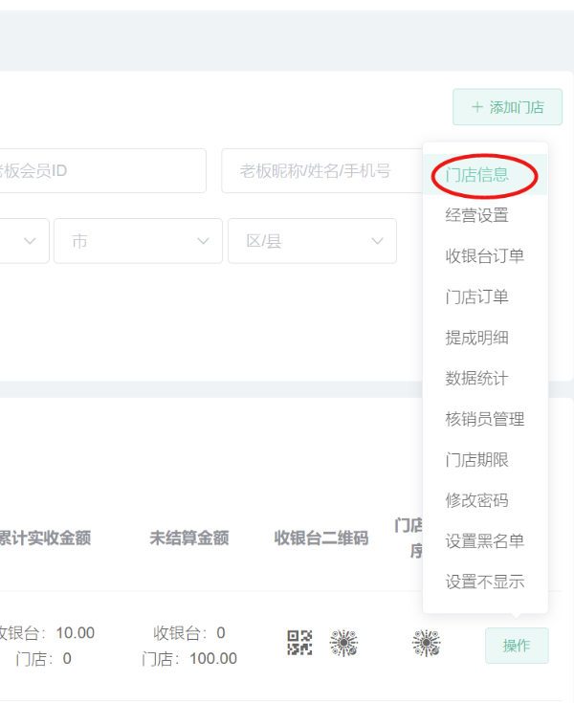Choose 核销员管理 menu item
The image size is (574, 703).
point(484,419)
